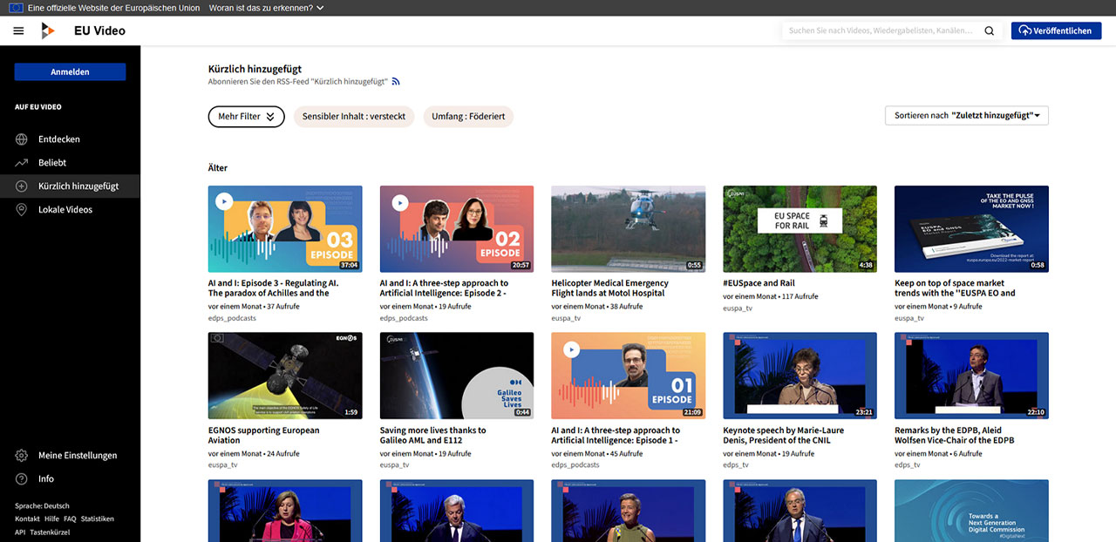Click the Lokale Videos pin icon

click(22, 210)
